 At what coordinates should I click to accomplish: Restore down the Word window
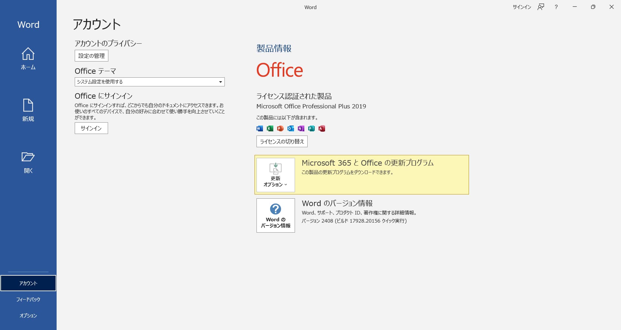pyautogui.click(x=593, y=7)
